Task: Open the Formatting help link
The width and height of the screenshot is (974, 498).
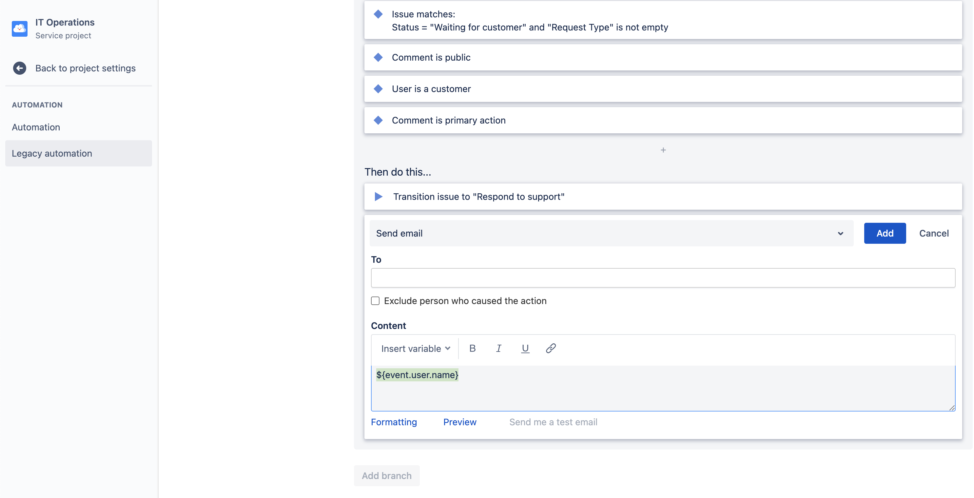Action: coord(394,422)
